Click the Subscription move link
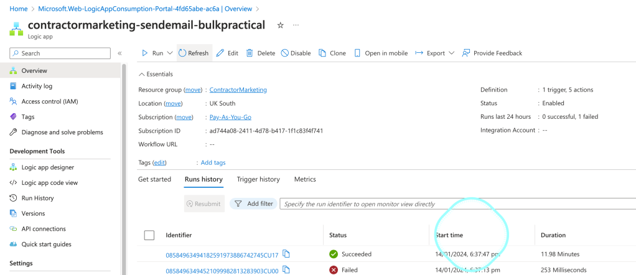This screenshot has width=636, height=275. 184,117
